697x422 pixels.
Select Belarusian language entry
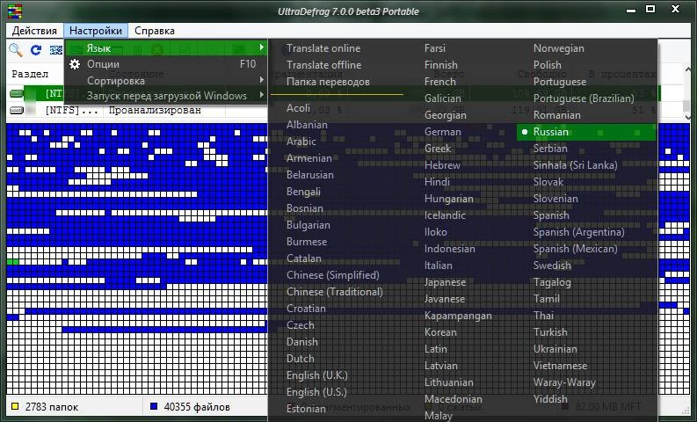click(x=310, y=175)
